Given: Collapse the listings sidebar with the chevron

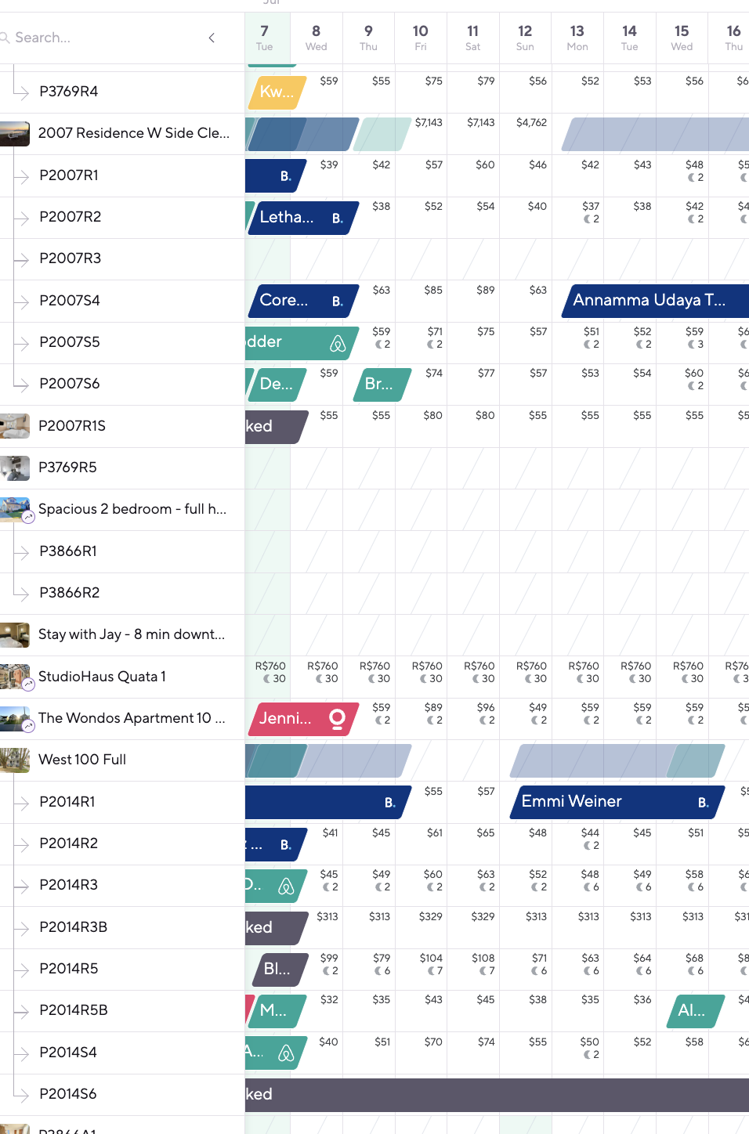Looking at the screenshot, I should click(x=212, y=38).
